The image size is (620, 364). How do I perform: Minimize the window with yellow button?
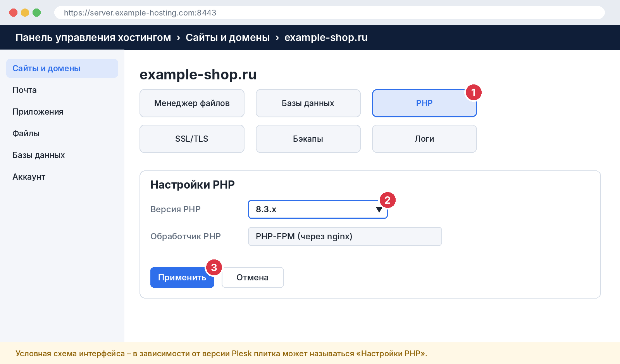click(x=25, y=13)
